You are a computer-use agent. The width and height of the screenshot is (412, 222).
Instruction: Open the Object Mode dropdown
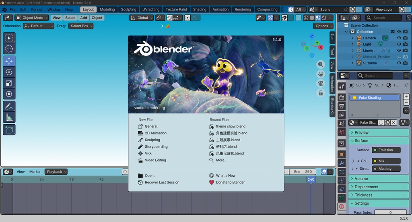coord(32,18)
